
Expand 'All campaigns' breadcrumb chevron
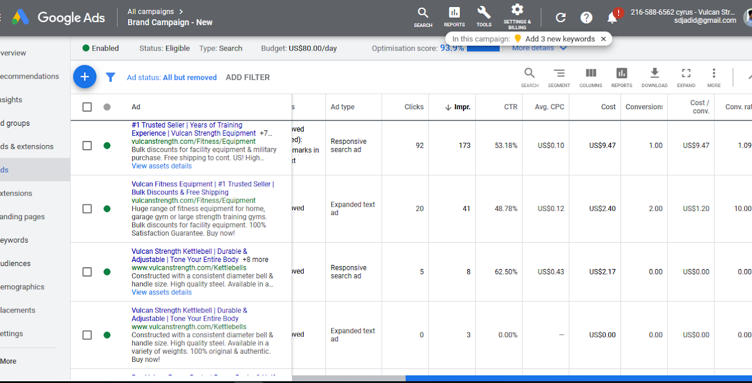click(x=181, y=11)
